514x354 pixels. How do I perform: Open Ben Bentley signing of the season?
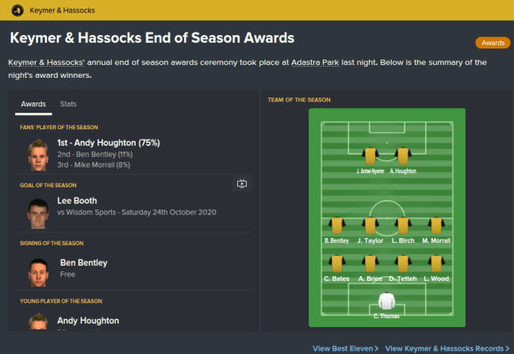pyautogui.click(x=83, y=263)
